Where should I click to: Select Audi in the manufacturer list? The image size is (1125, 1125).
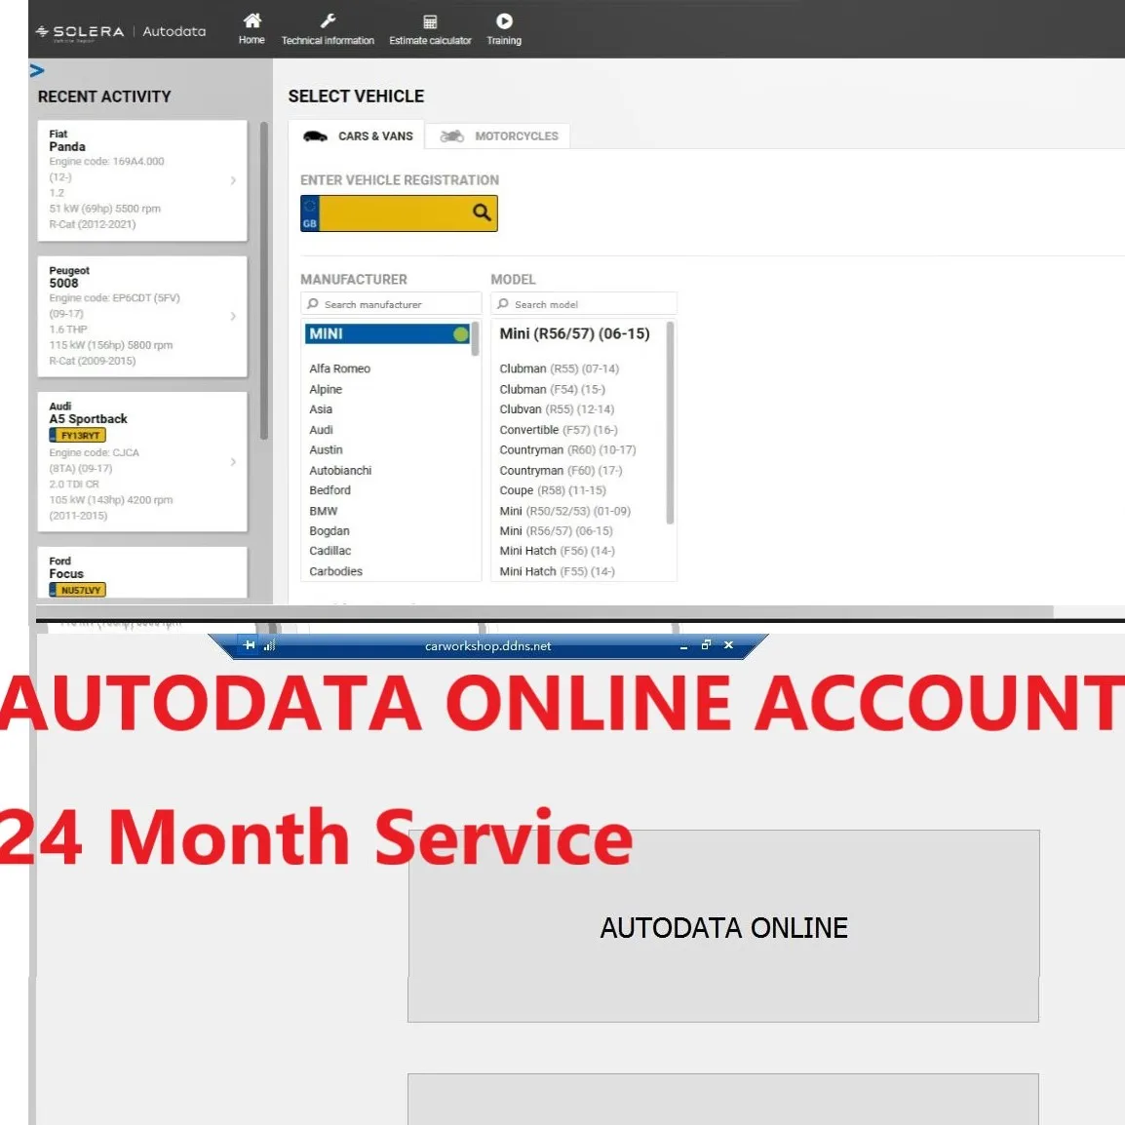322,429
